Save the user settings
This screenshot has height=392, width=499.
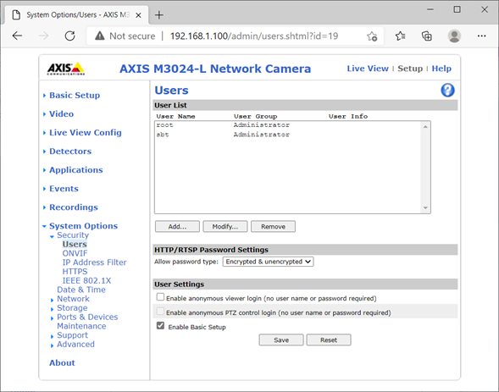click(x=281, y=340)
